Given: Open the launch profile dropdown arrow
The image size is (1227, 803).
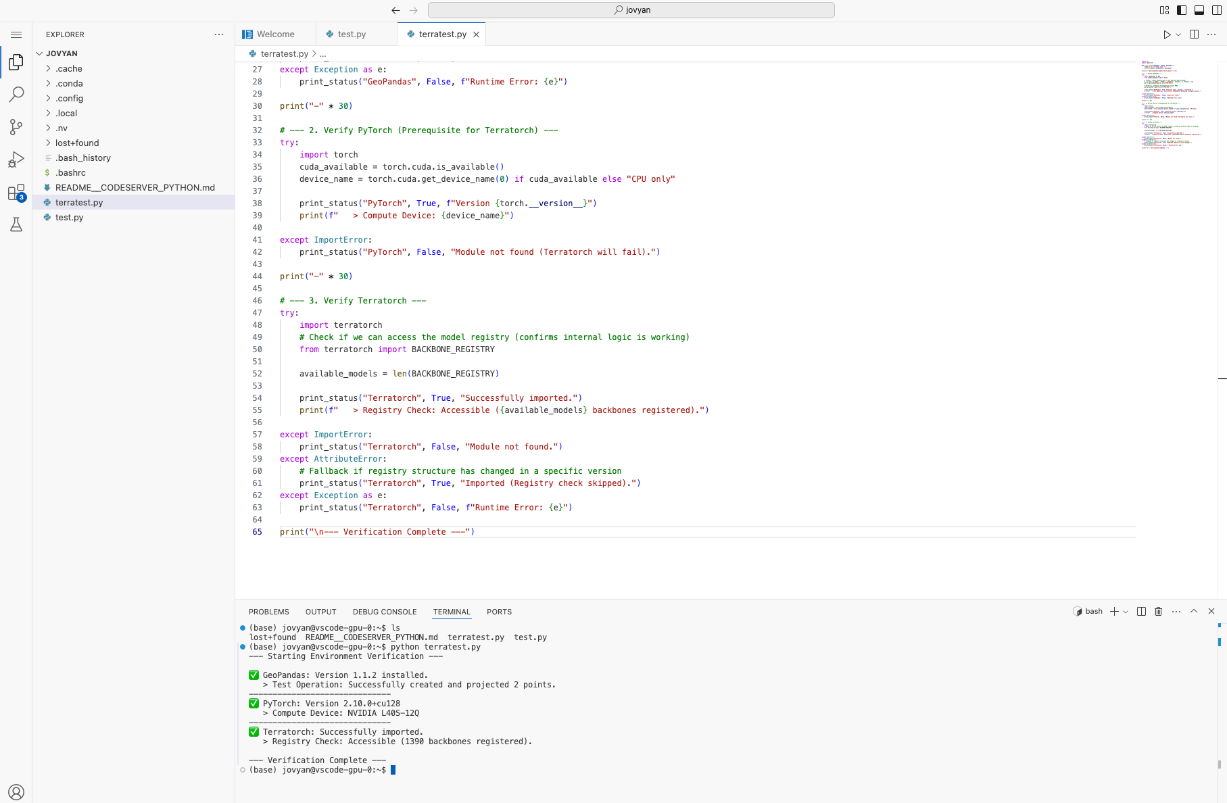Looking at the screenshot, I should point(1126,611).
